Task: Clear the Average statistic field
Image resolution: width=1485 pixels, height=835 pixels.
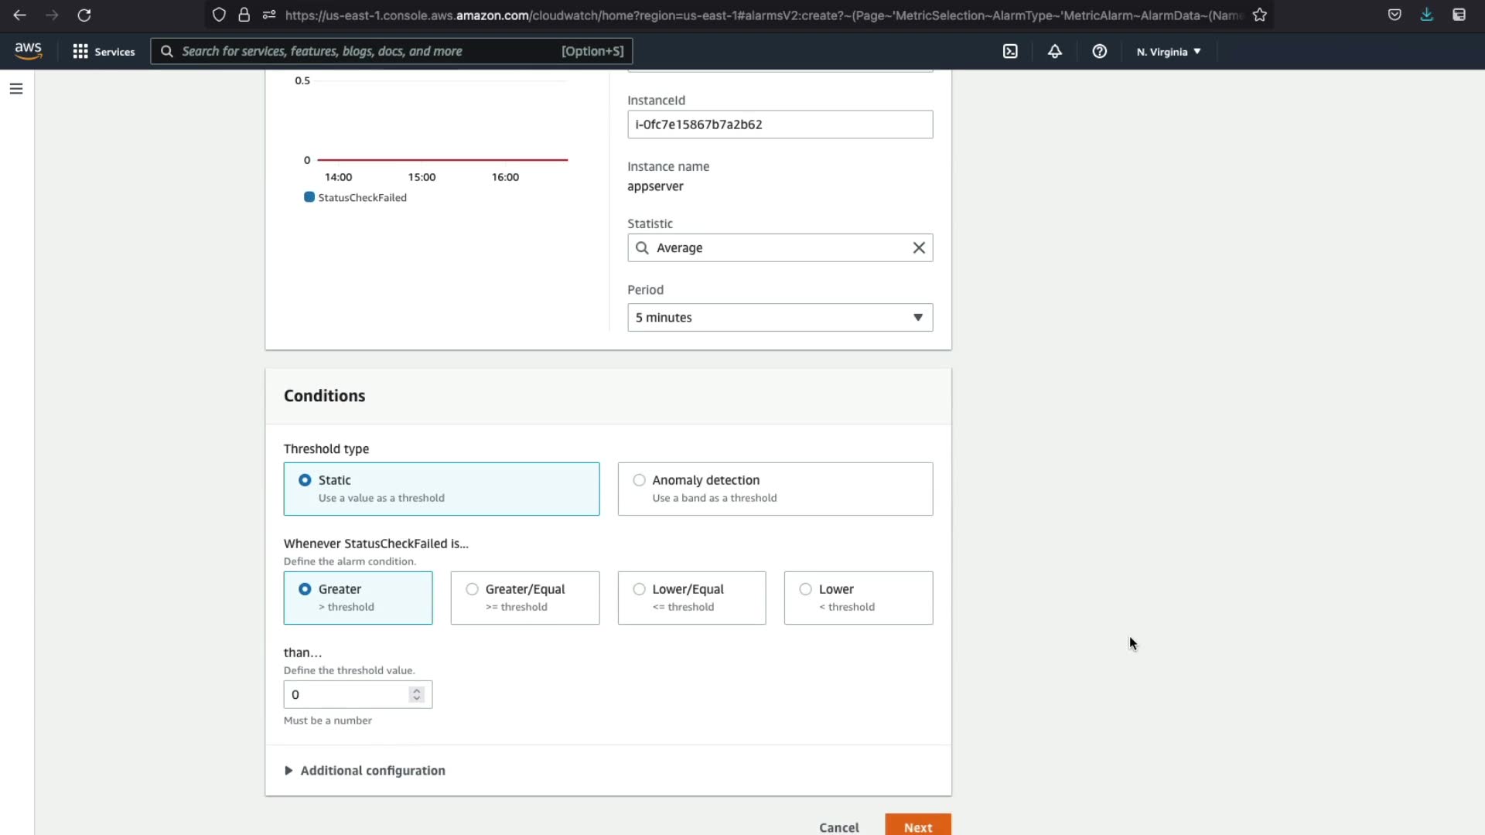Action: click(x=919, y=247)
